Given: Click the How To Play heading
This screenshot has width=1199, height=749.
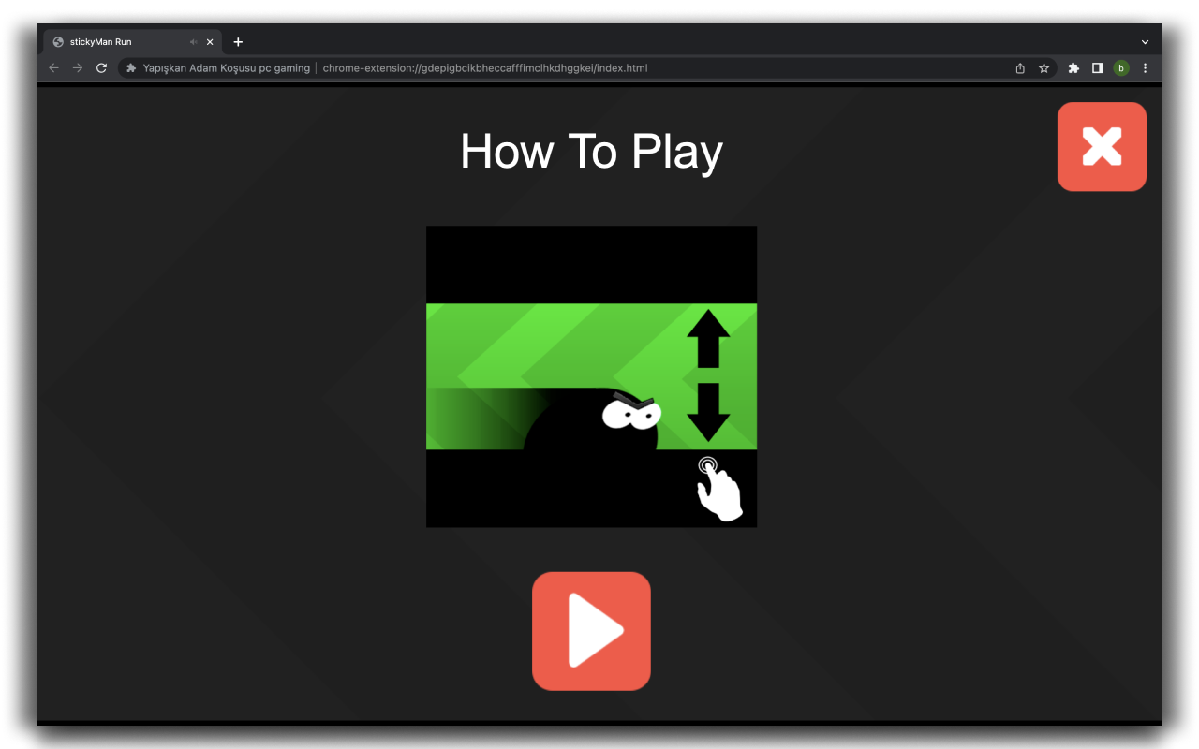Looking at the screenshot, I should [x=591, y=151].
